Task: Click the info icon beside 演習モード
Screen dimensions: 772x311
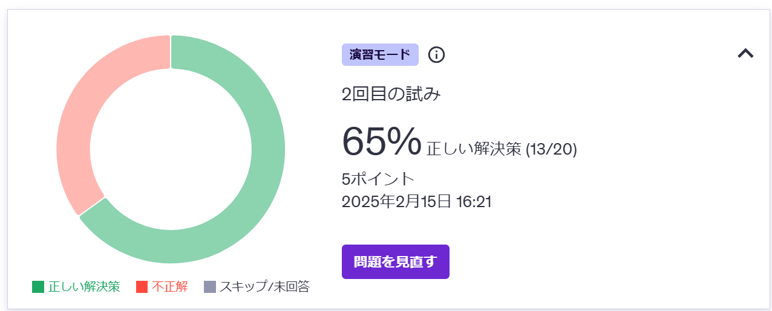Action: [x=436, y=54]
